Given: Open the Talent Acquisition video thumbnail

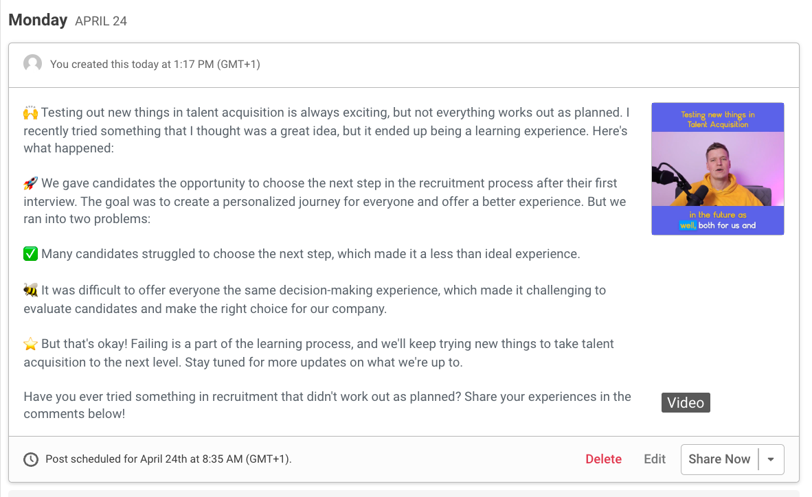Looking at the screenshot, I should point(718,169).
